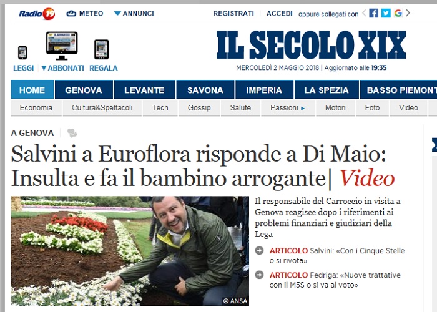437x312 pixels.
Task: Open the LA SPEZIA section tab
Action: 327,90
